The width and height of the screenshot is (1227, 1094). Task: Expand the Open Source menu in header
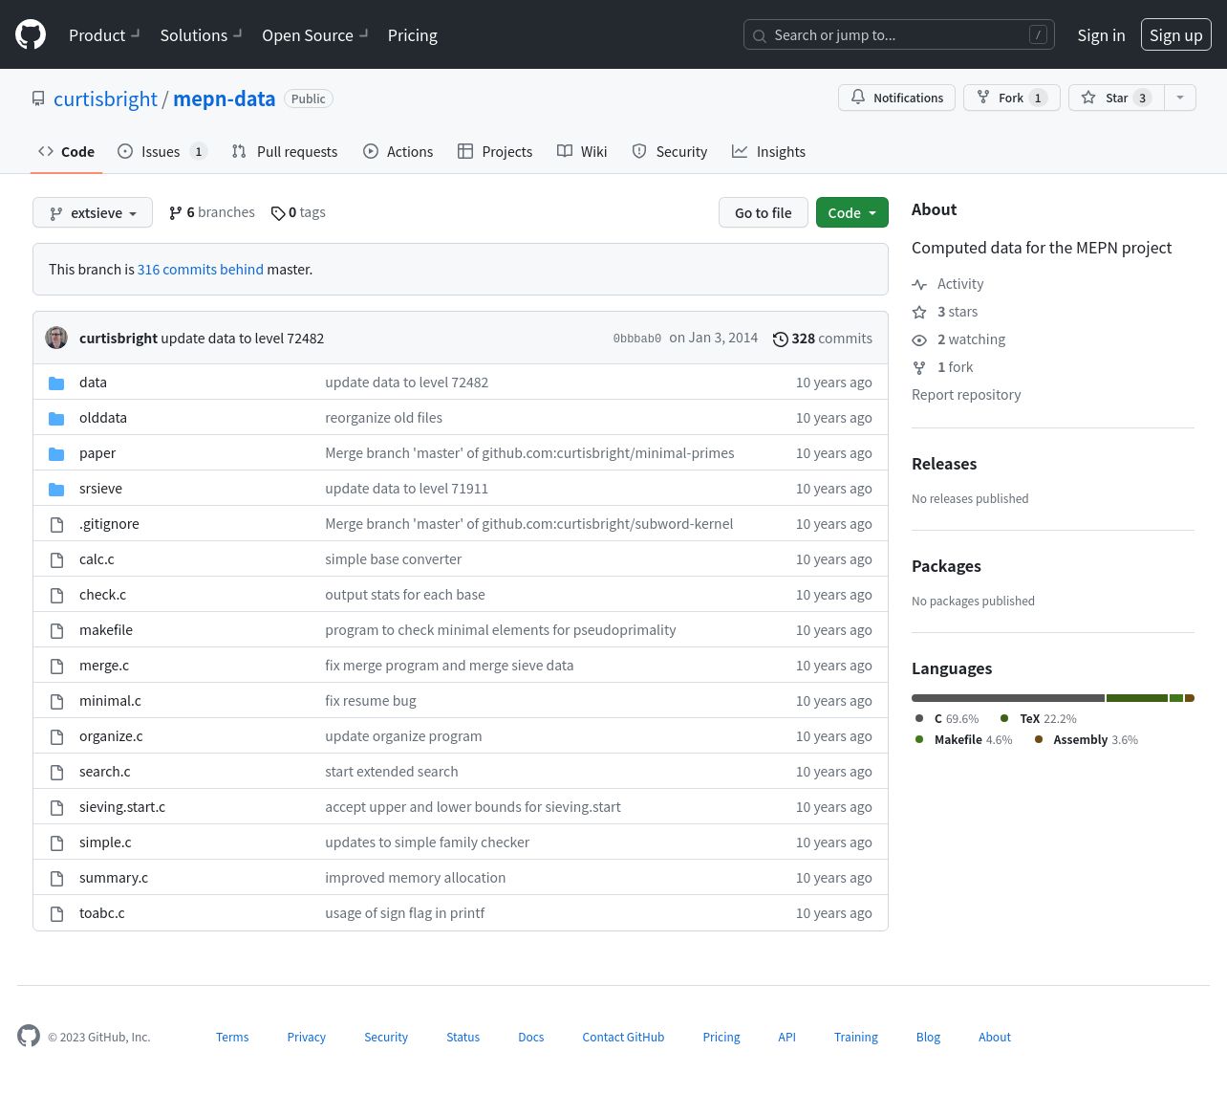pos(314,34)
